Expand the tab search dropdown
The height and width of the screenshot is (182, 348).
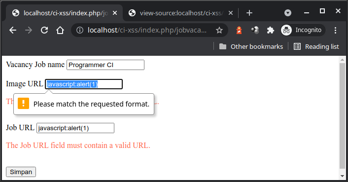pyautogui.click(x=288, y=13)
